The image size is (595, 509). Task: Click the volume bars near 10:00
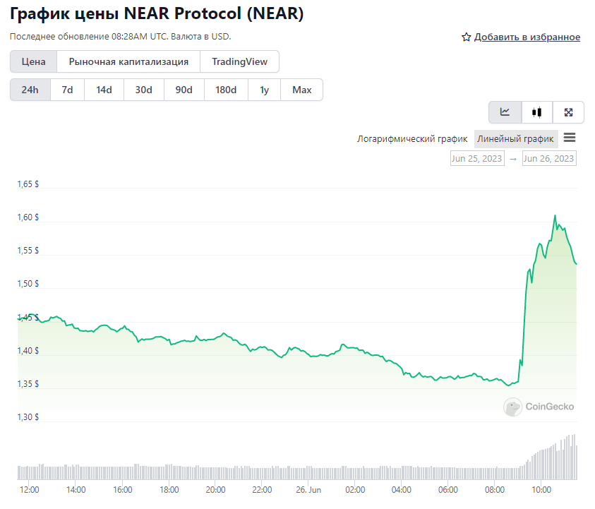click(541, 465)
